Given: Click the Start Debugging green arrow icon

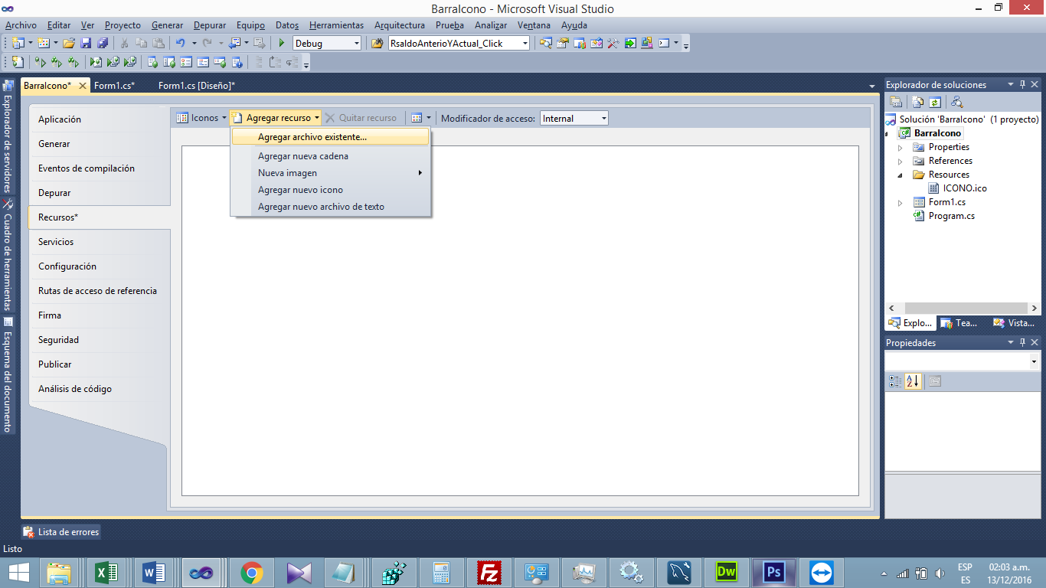Looking at the screenshot, I should pos(280,43).
